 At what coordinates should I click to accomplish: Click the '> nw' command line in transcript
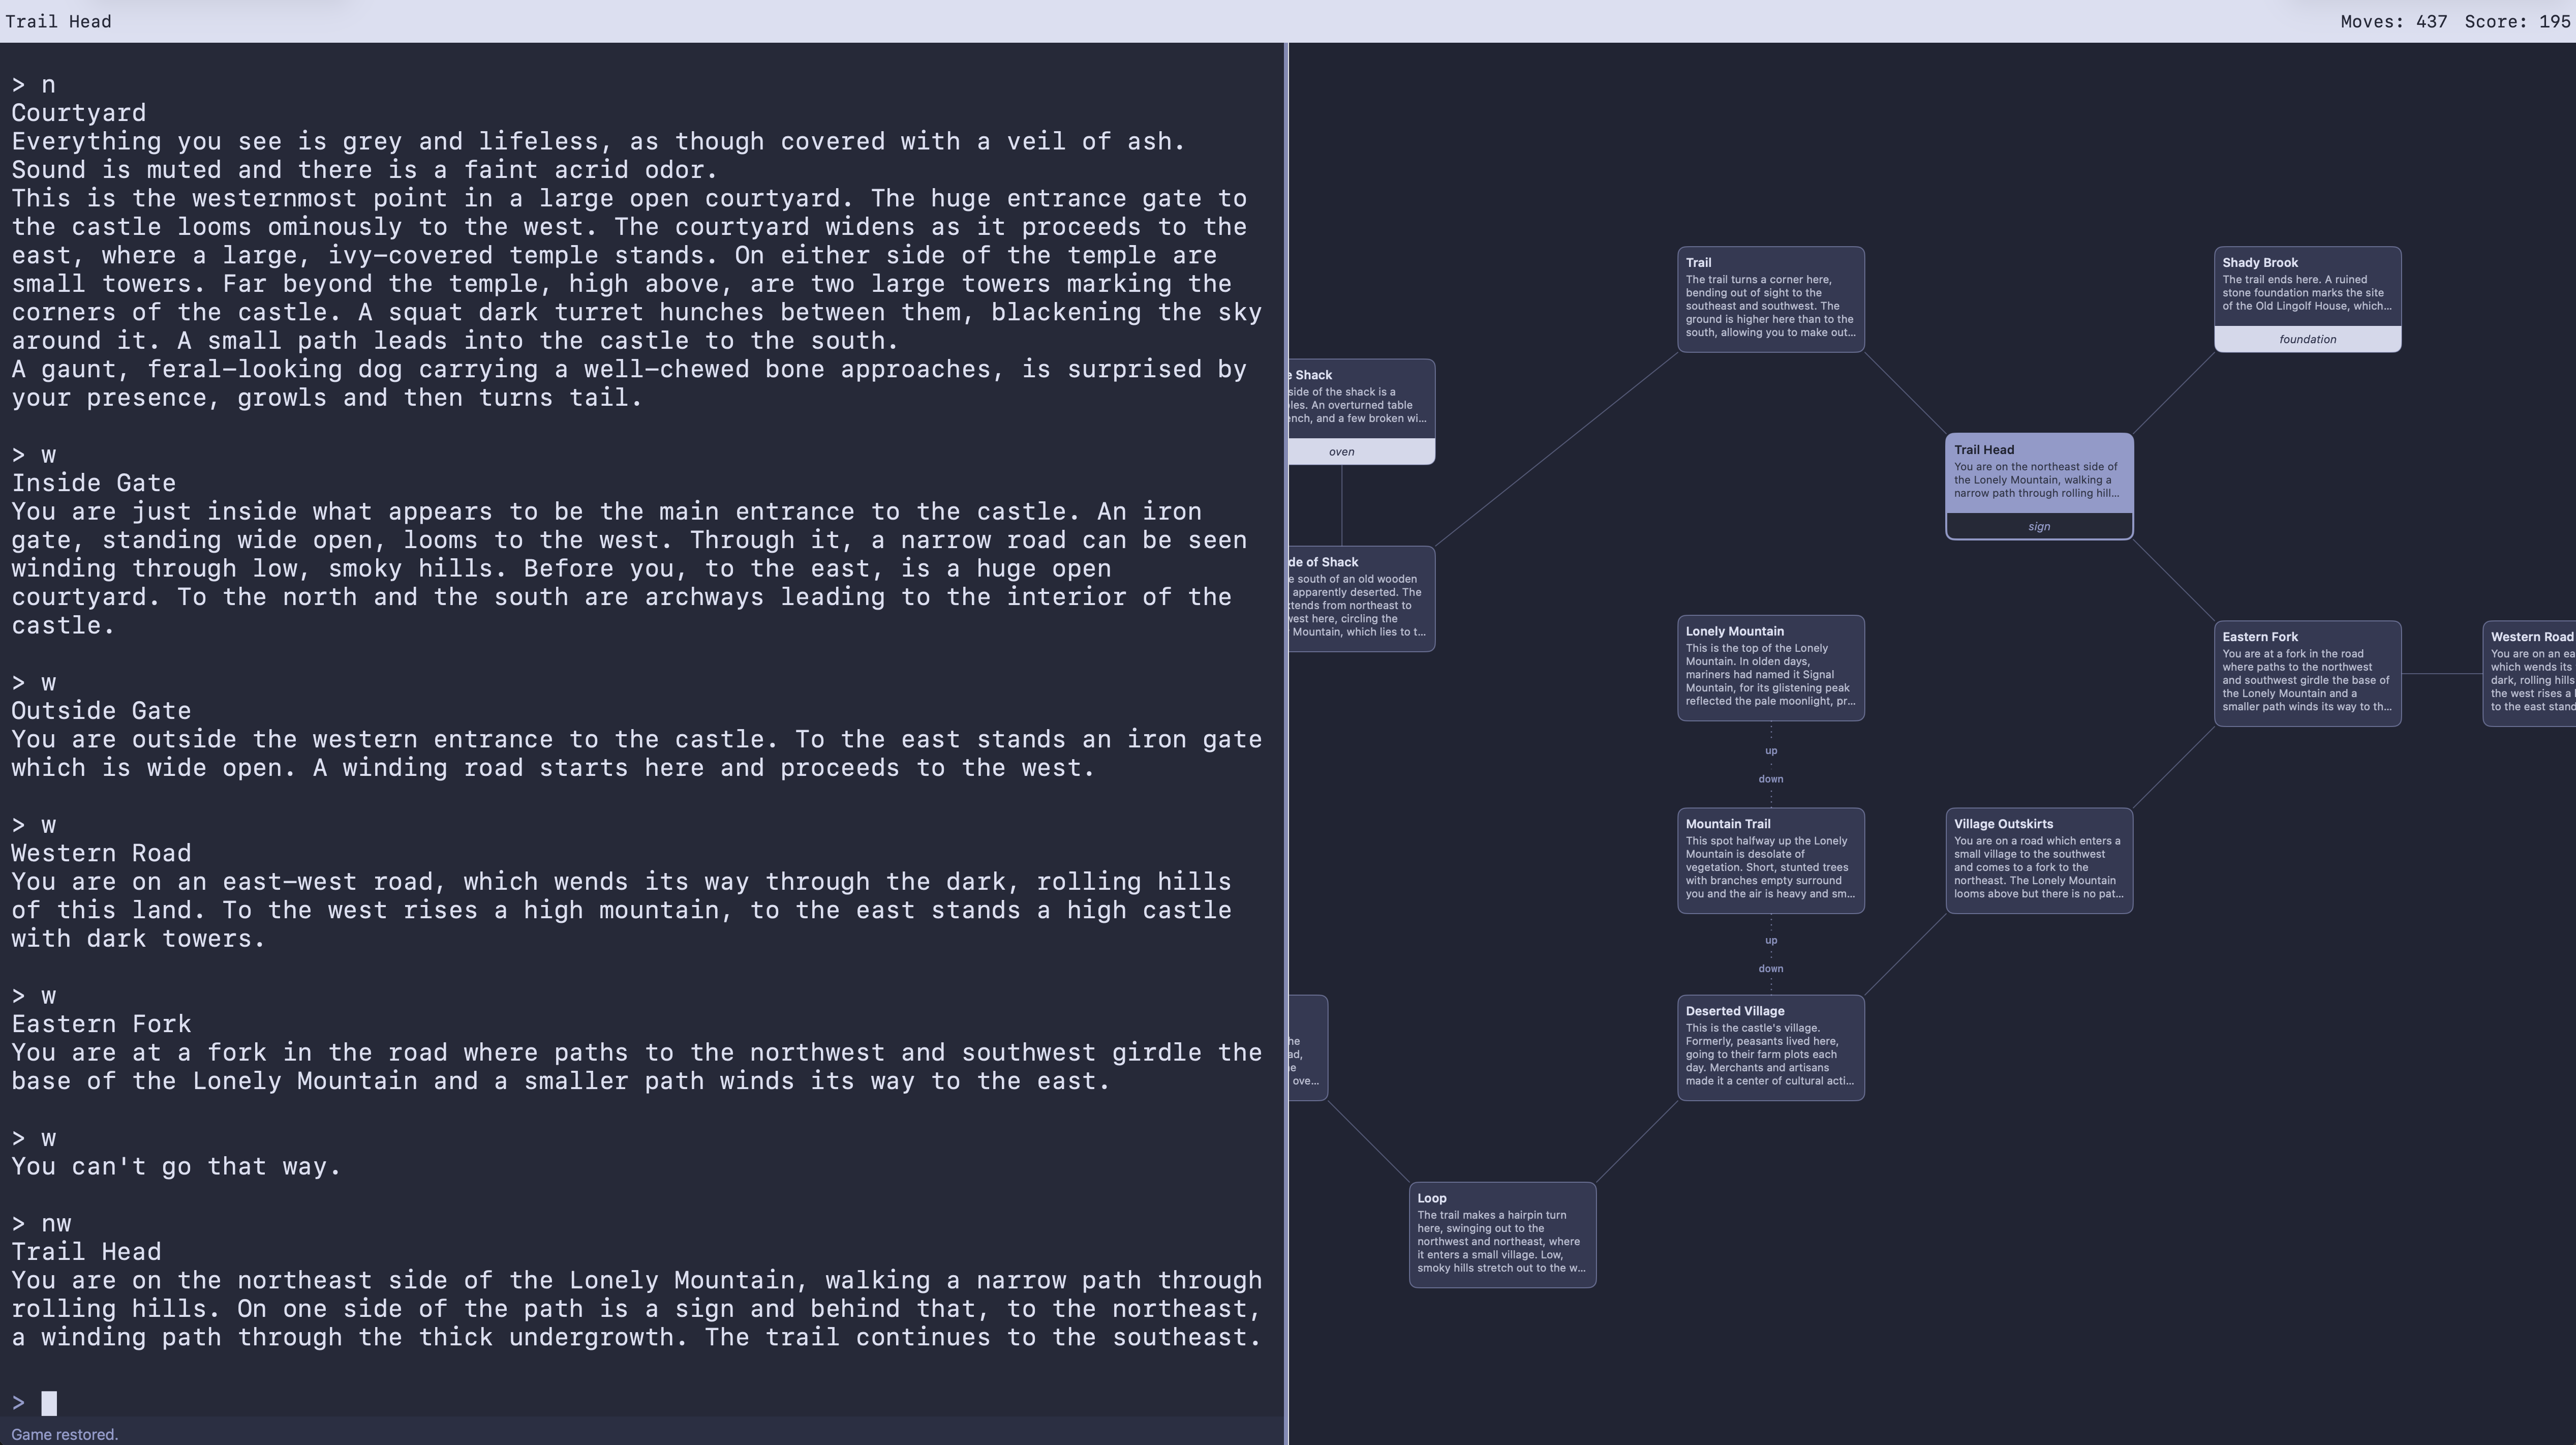pyautogui.click(x=41, y=1223)
